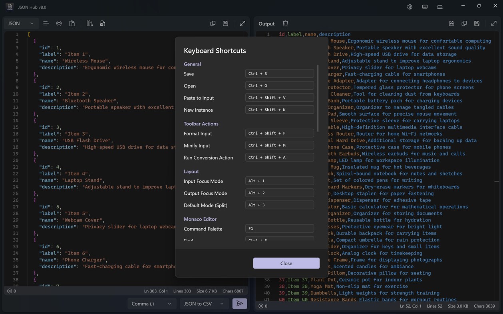
Task: Click 'Lines 52' in output status bar
Action: point(435,306)
